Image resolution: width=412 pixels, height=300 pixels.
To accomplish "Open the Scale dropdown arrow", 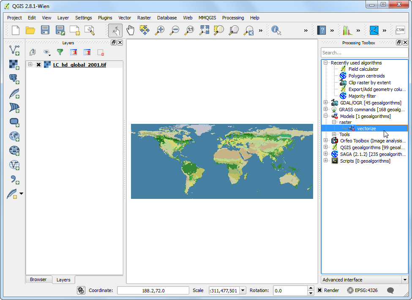I will [x=243, y=290].
